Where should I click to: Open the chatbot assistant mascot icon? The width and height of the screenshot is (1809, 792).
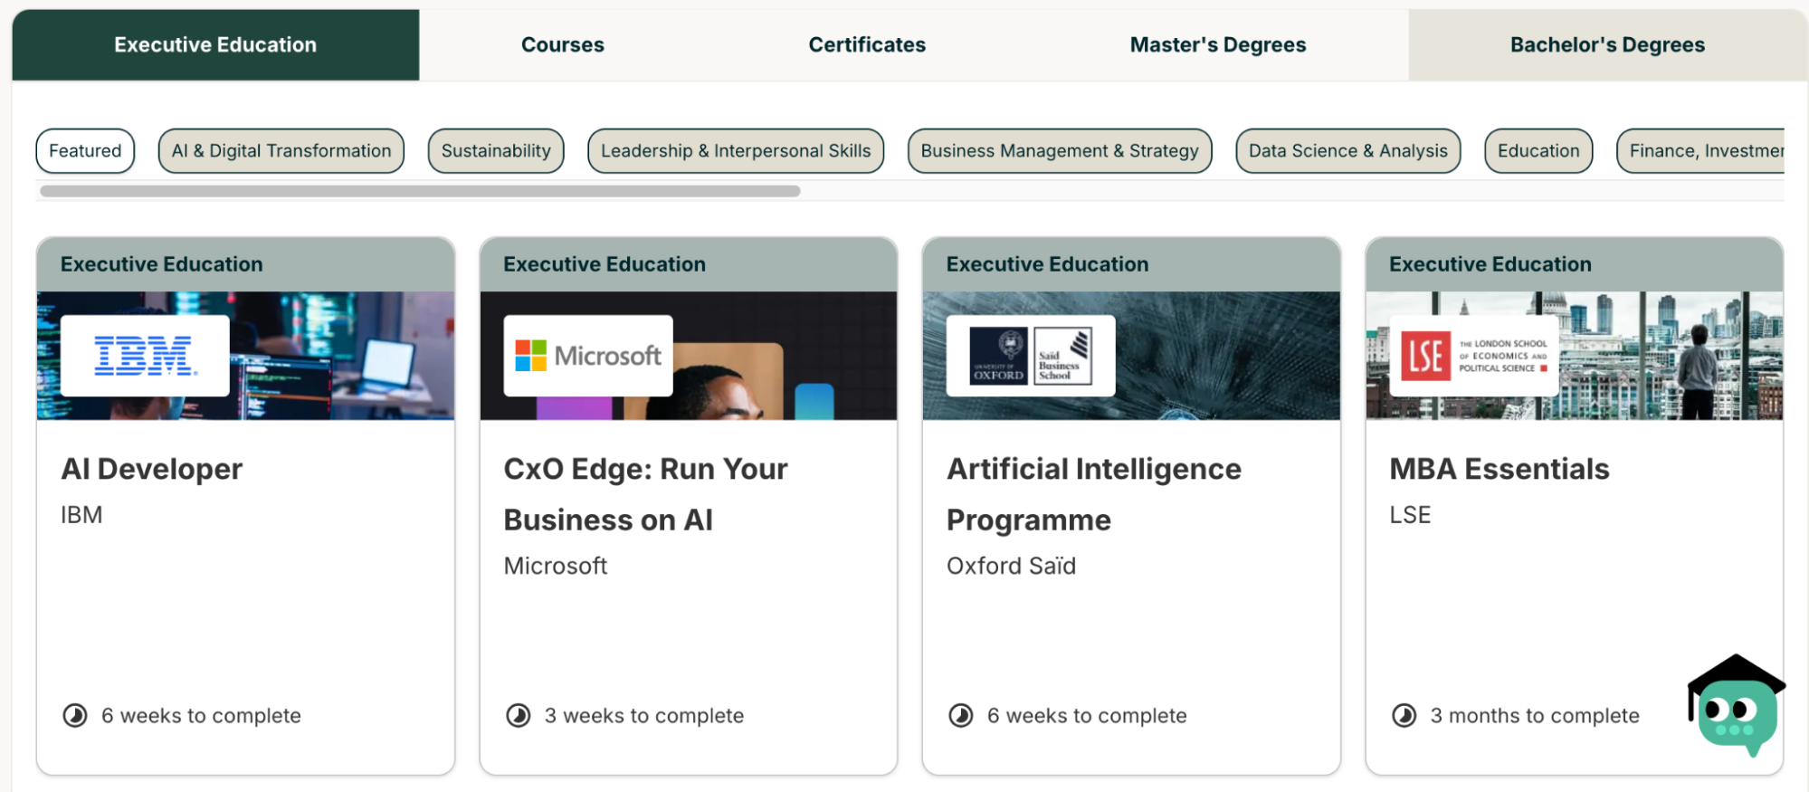coord(1736,706)
